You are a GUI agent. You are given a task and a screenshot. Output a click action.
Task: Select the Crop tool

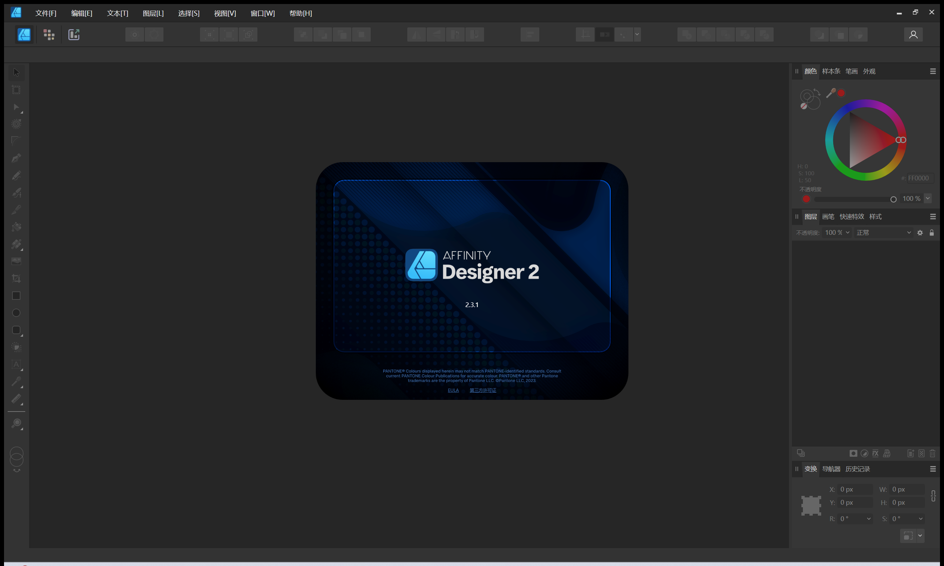(x=16, y=279)
